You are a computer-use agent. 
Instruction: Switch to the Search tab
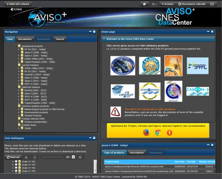point(60,39)
